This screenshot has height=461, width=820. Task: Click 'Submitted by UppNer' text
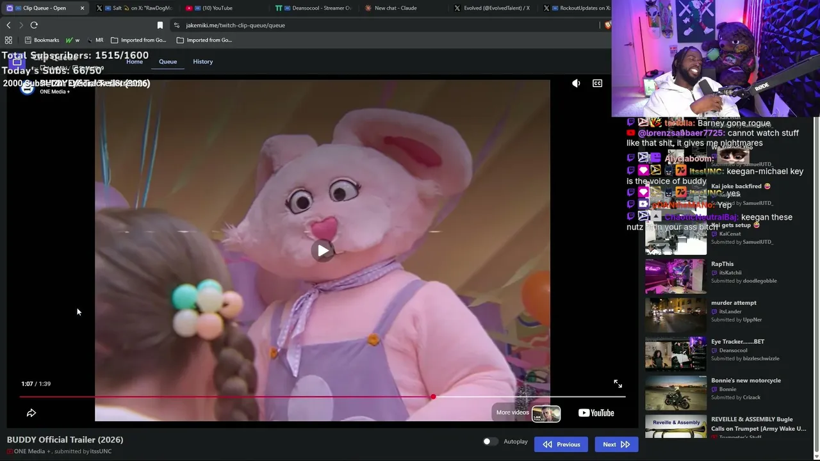(x=737, y=319)
